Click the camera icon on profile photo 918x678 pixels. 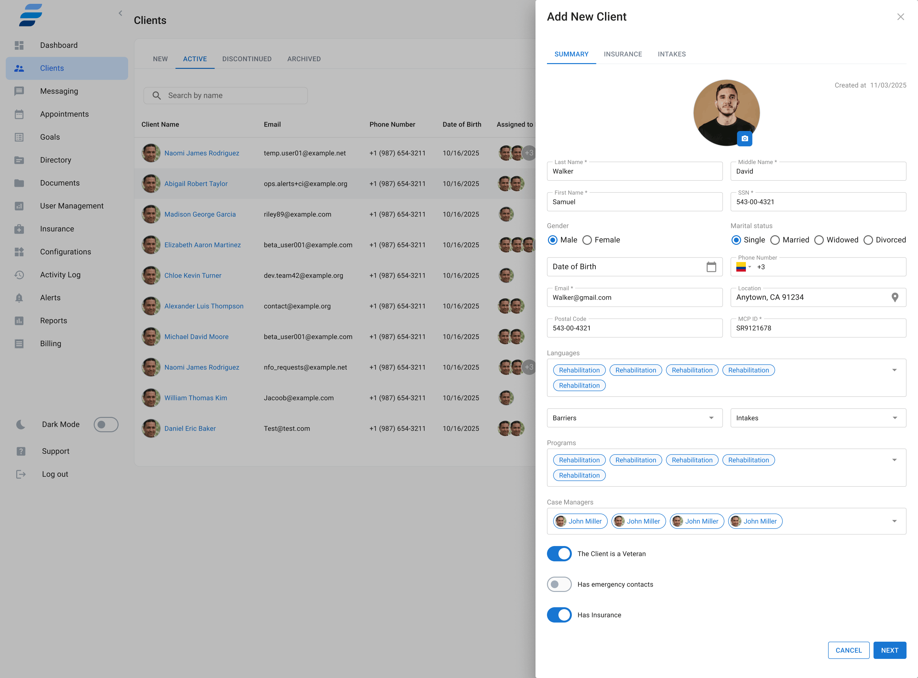(744, 139)
